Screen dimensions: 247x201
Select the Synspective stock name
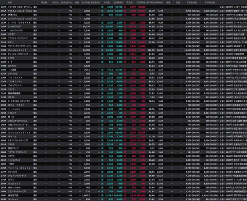click(20, 133)
